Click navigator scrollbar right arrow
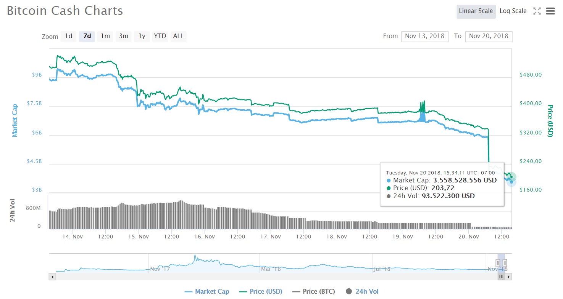The width and height of the screenshot is (563, 299). (x=508, y=277)
